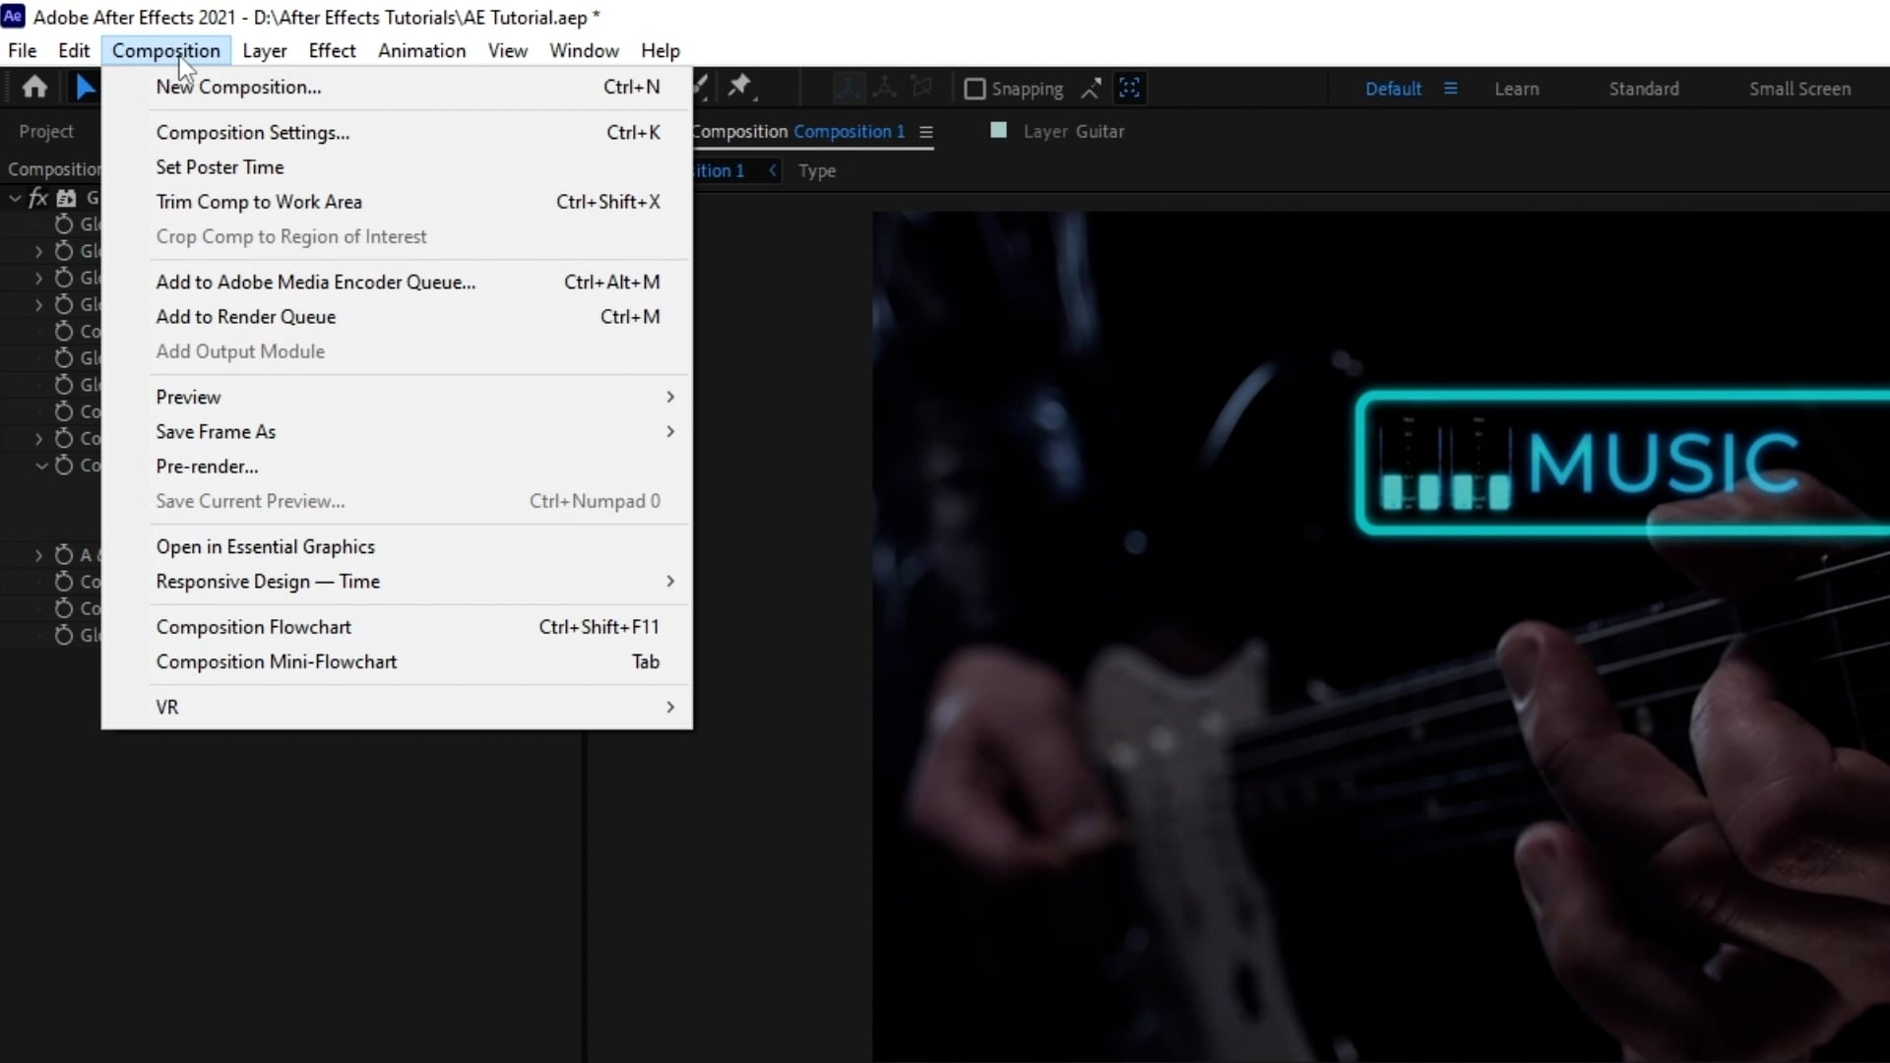Enable the Snapping checkbox

click(x=975, y=89)
